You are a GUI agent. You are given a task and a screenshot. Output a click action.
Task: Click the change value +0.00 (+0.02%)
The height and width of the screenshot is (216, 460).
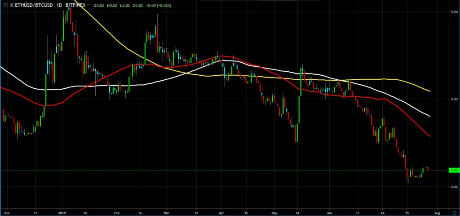pyautogui.click(x=159, y=5)
